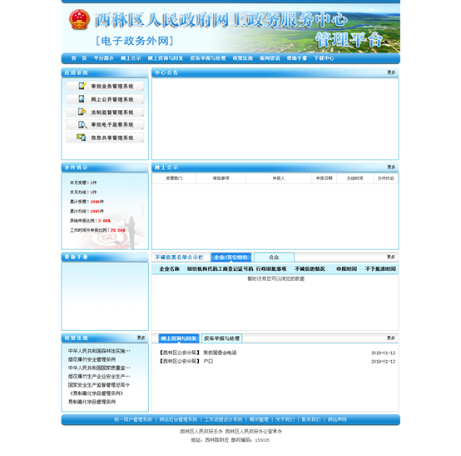Click 更多 in the 网上公示 header
Viewport: 461px width, 456px height.
point(391,167)
